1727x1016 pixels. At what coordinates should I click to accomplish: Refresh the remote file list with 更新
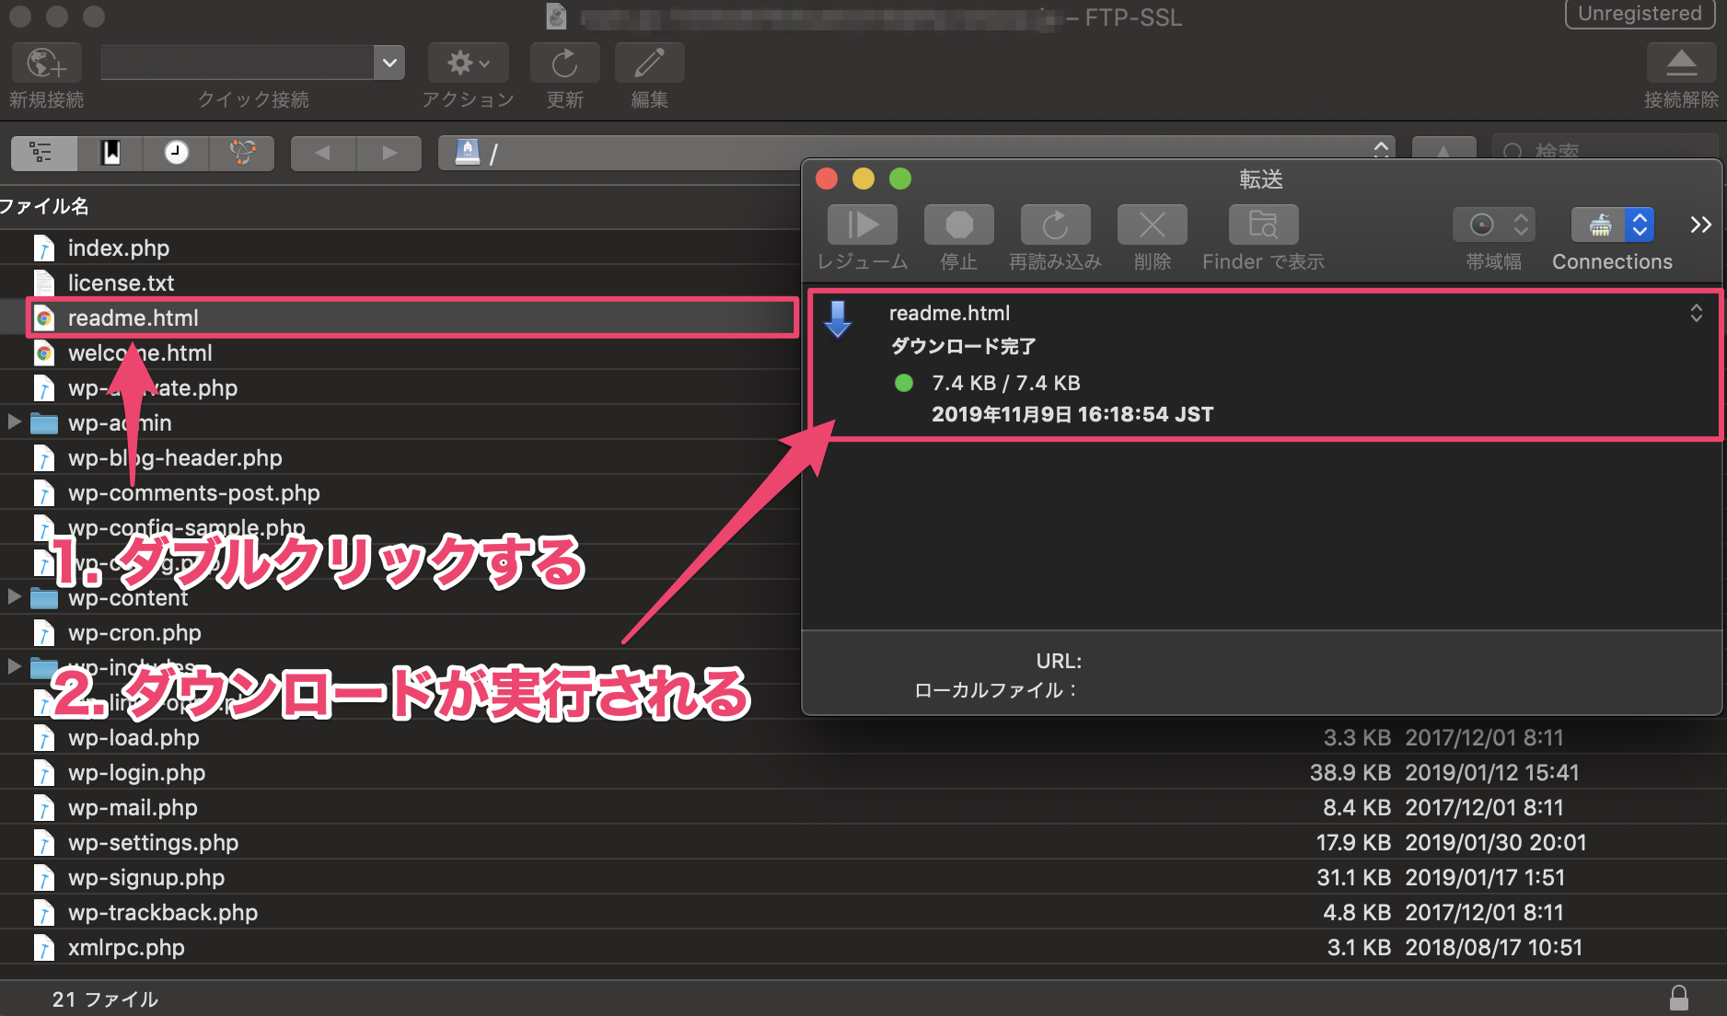[563, 63]
